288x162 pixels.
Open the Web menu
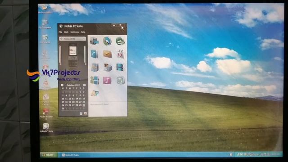[x=66, y=32]
